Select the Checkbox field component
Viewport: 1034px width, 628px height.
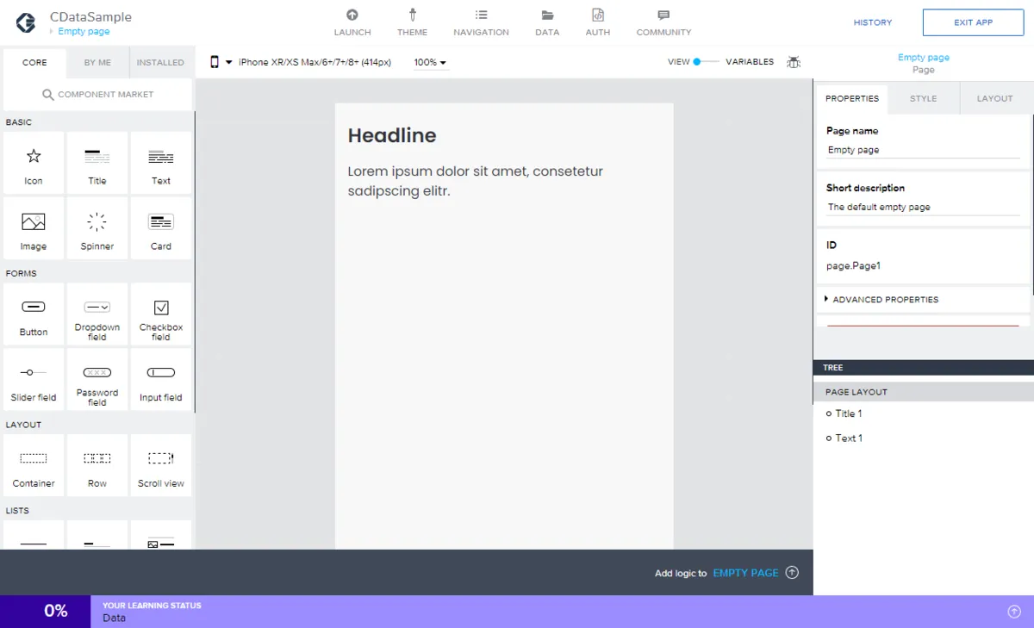tap(161, 314)
